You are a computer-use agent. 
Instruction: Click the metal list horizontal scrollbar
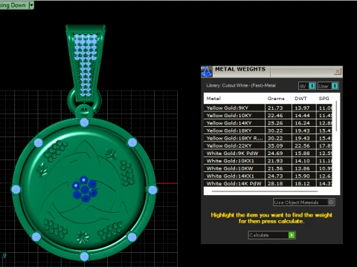[x=265, y=191]
